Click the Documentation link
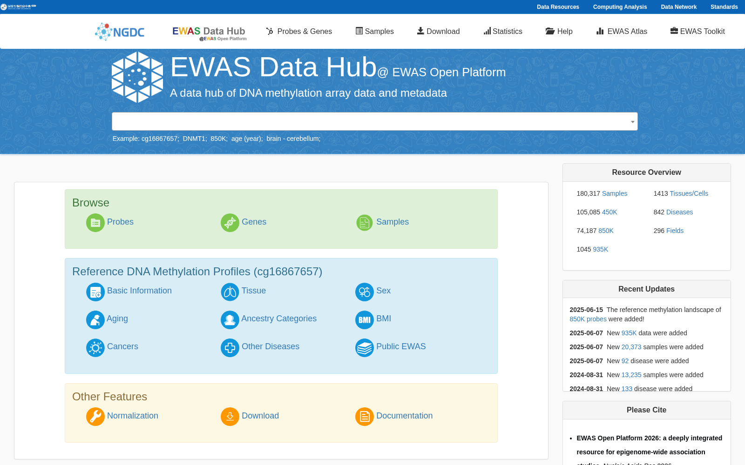This screenshot has width=745, height=465. tap(404, 416)
